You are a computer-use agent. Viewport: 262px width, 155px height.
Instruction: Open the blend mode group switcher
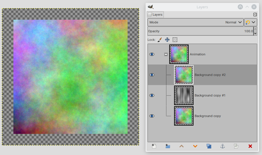(x=250, y=22)
